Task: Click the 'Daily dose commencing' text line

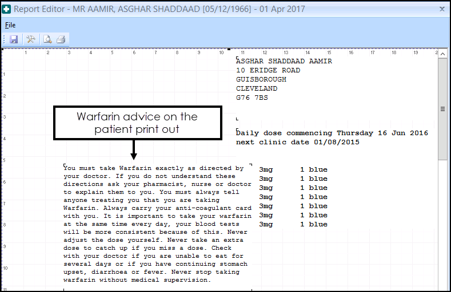Action: (x=332, y=133)
